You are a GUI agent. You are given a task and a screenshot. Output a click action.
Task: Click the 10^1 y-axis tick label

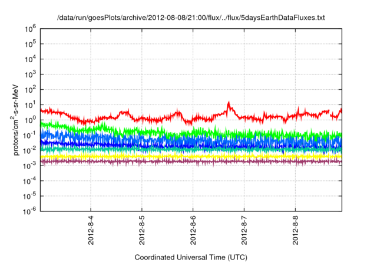(x=30, y=104)
